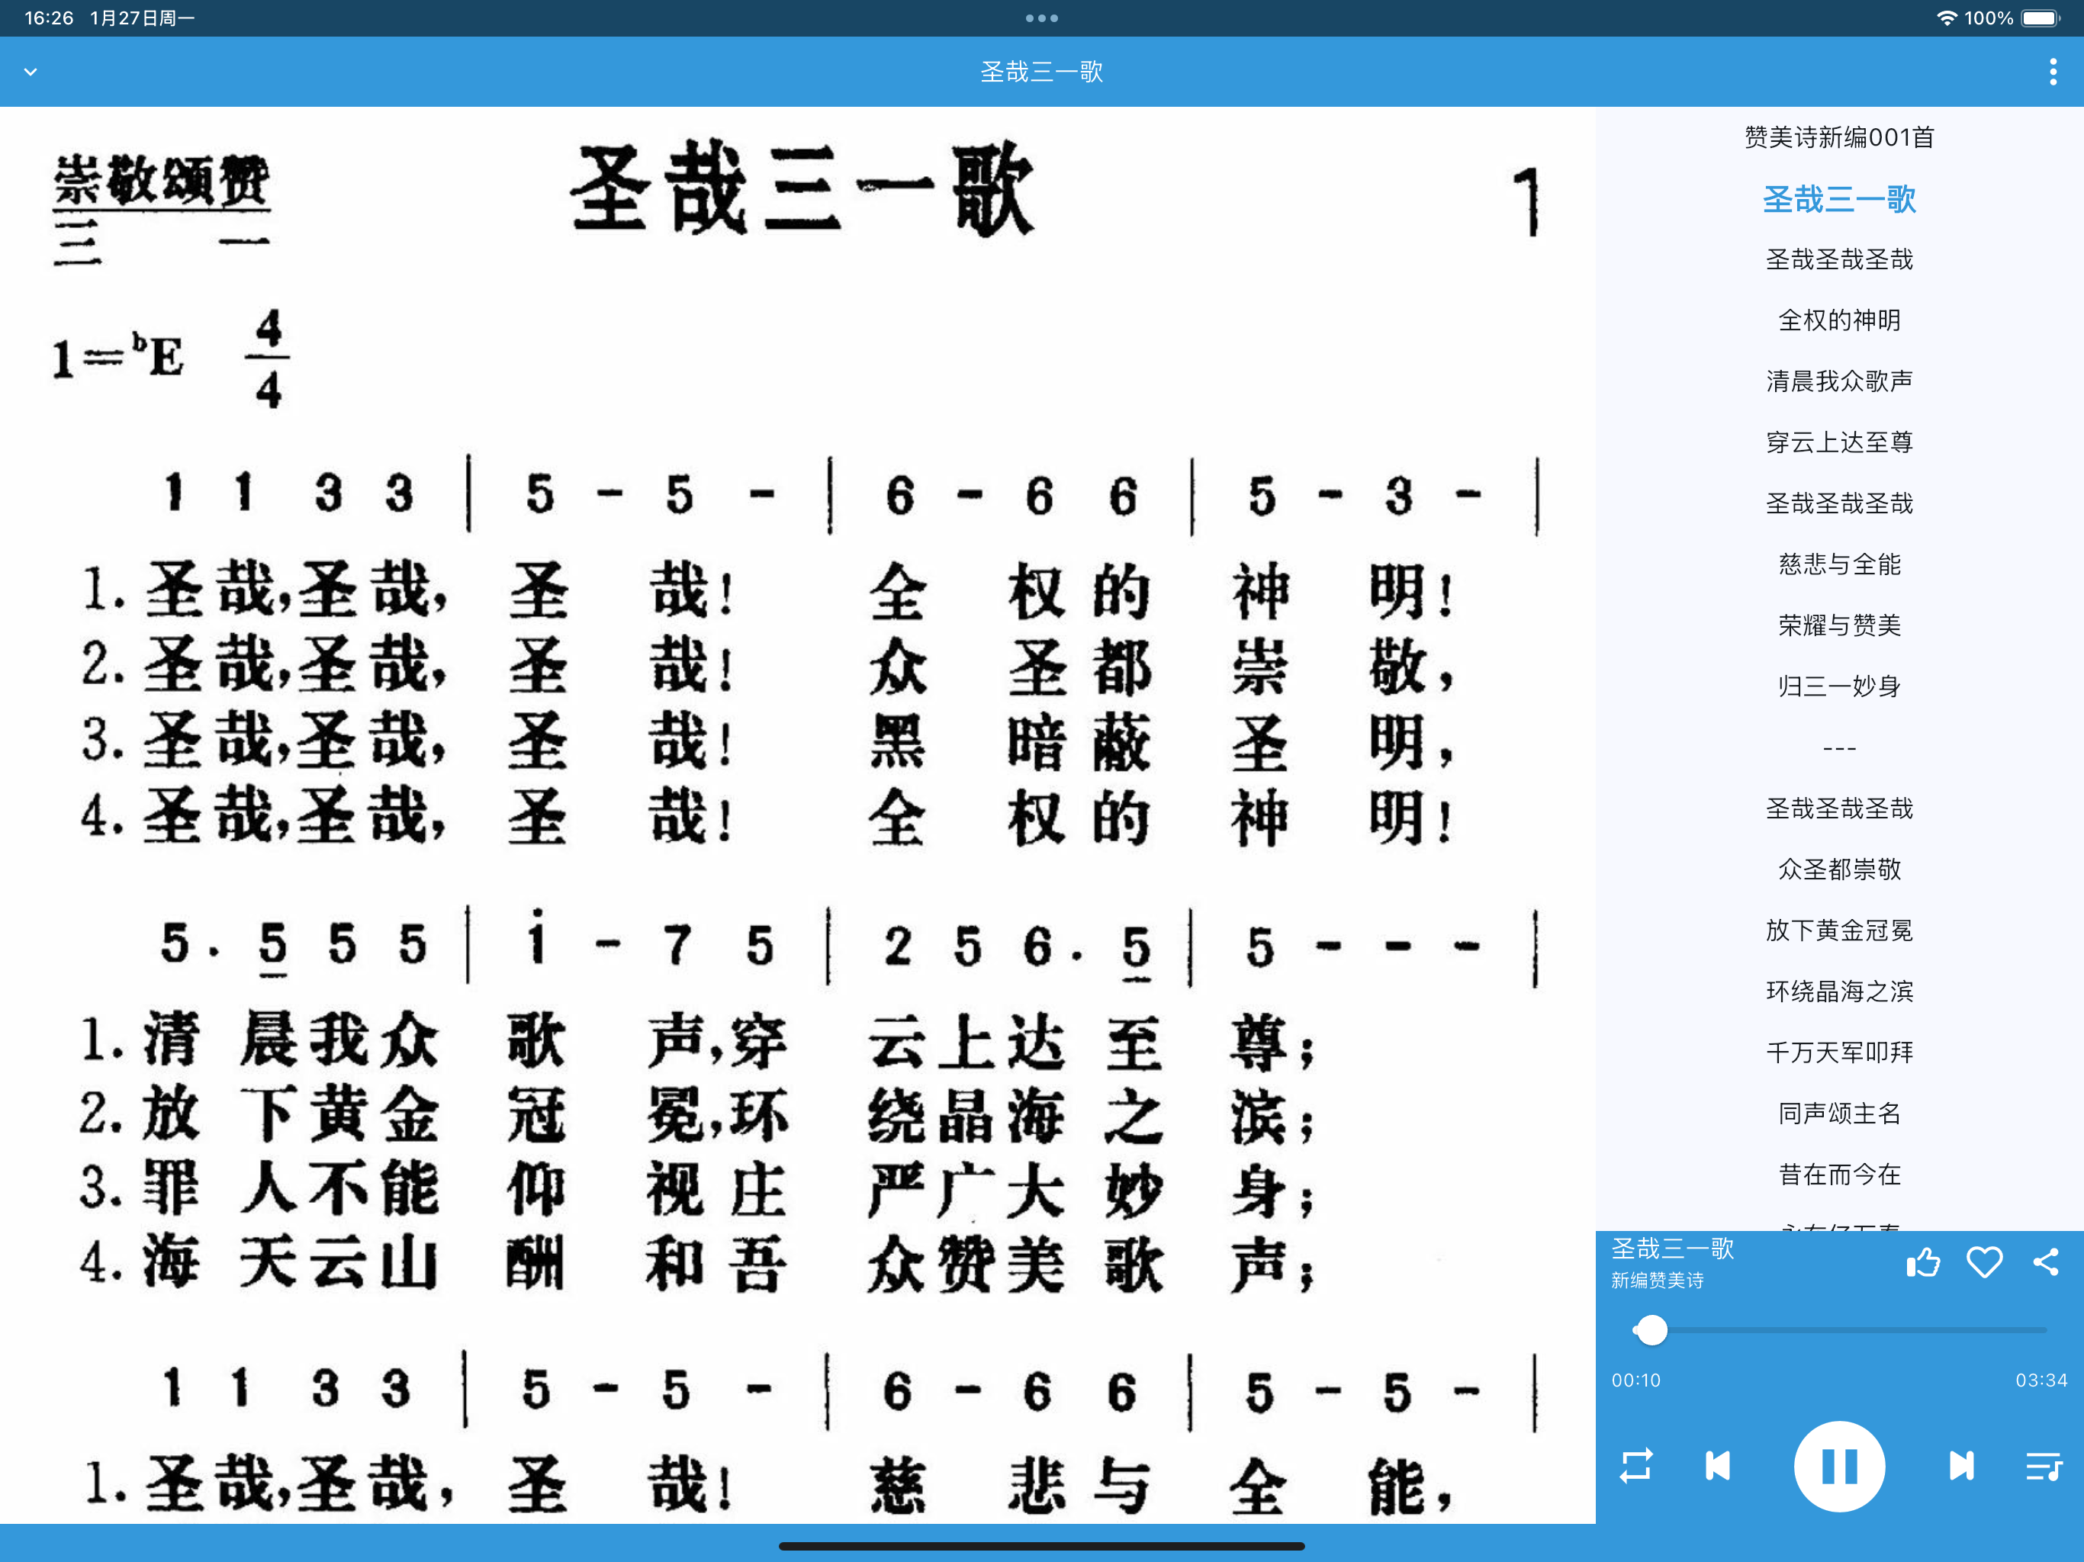
Task: Tap the sheet music image
Action: [797, 810]
